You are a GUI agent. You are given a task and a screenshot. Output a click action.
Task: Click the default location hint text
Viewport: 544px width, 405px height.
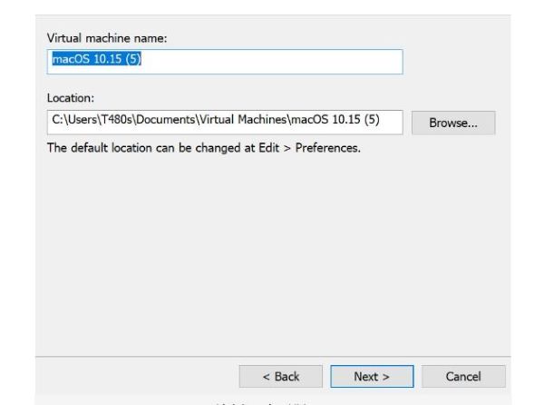pos(204,148)
